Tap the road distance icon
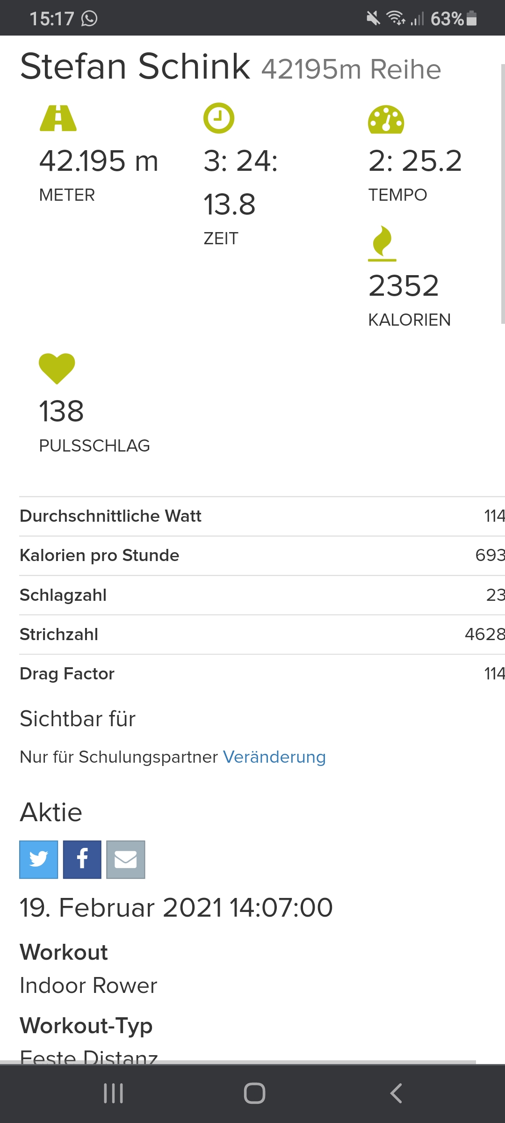The width and height of the screenshot is (505, 1123). 58,118
